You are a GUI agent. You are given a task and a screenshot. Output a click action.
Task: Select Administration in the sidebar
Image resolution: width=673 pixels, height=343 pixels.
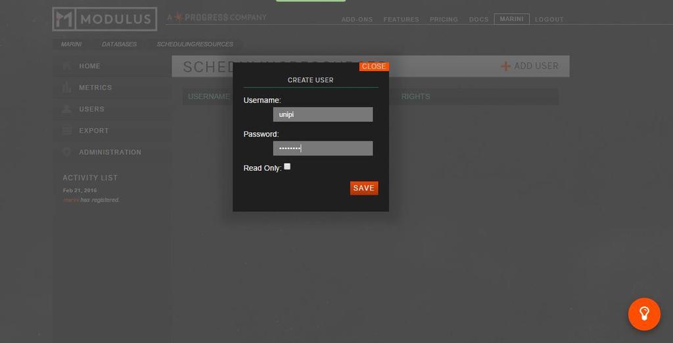pyautogui.click(x=110, y=152)
